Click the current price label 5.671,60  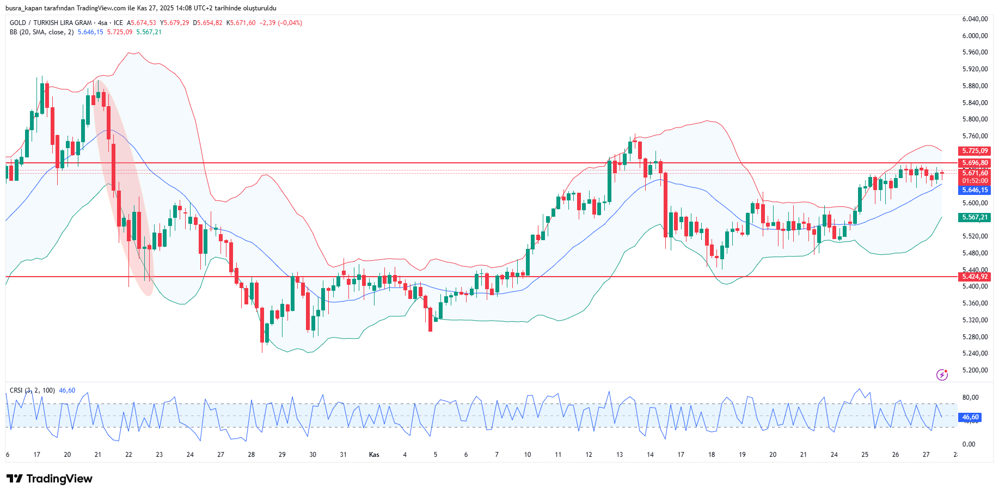pos(974,173)
